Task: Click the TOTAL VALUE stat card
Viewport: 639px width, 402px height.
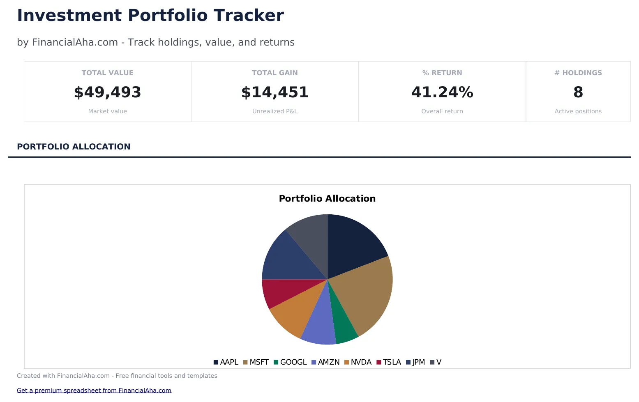Action: [x=107, y=91]
